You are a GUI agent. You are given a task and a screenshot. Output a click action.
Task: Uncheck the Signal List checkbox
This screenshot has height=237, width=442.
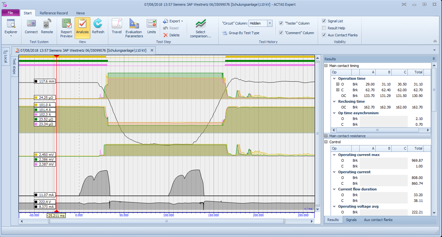point(324,21)
